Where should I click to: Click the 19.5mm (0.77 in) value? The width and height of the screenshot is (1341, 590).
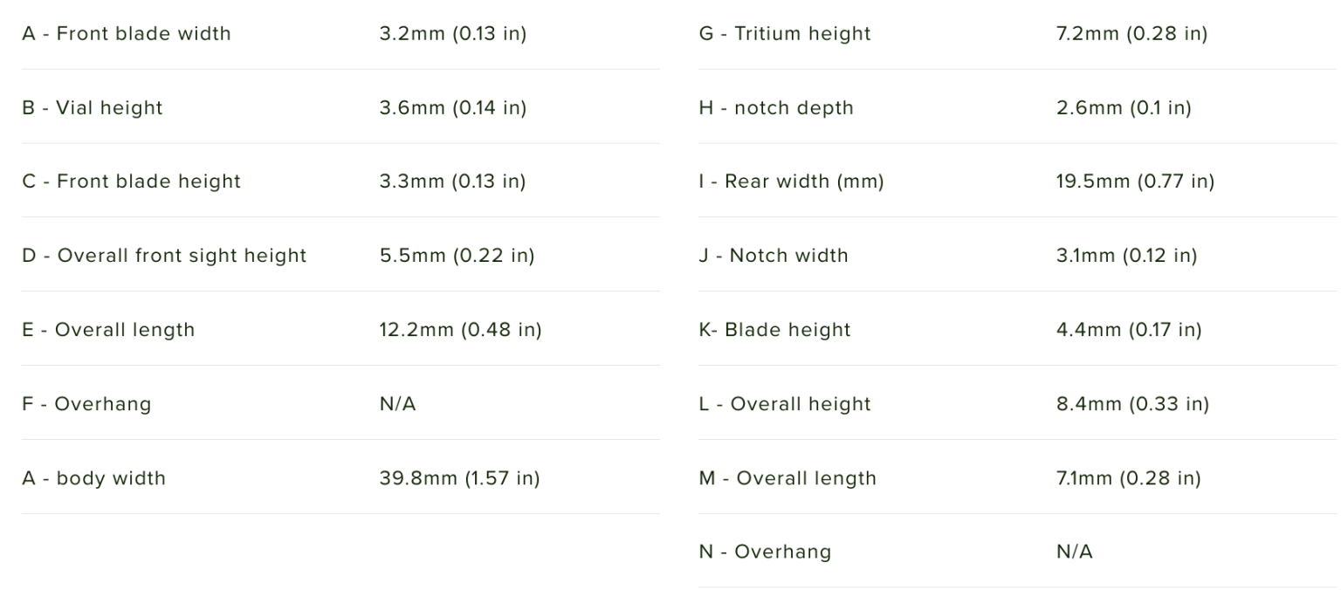click(x=1135, y=182)
